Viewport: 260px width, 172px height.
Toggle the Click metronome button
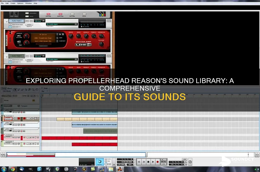106,159
